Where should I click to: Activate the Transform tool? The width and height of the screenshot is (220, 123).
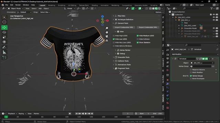(4, 42)
